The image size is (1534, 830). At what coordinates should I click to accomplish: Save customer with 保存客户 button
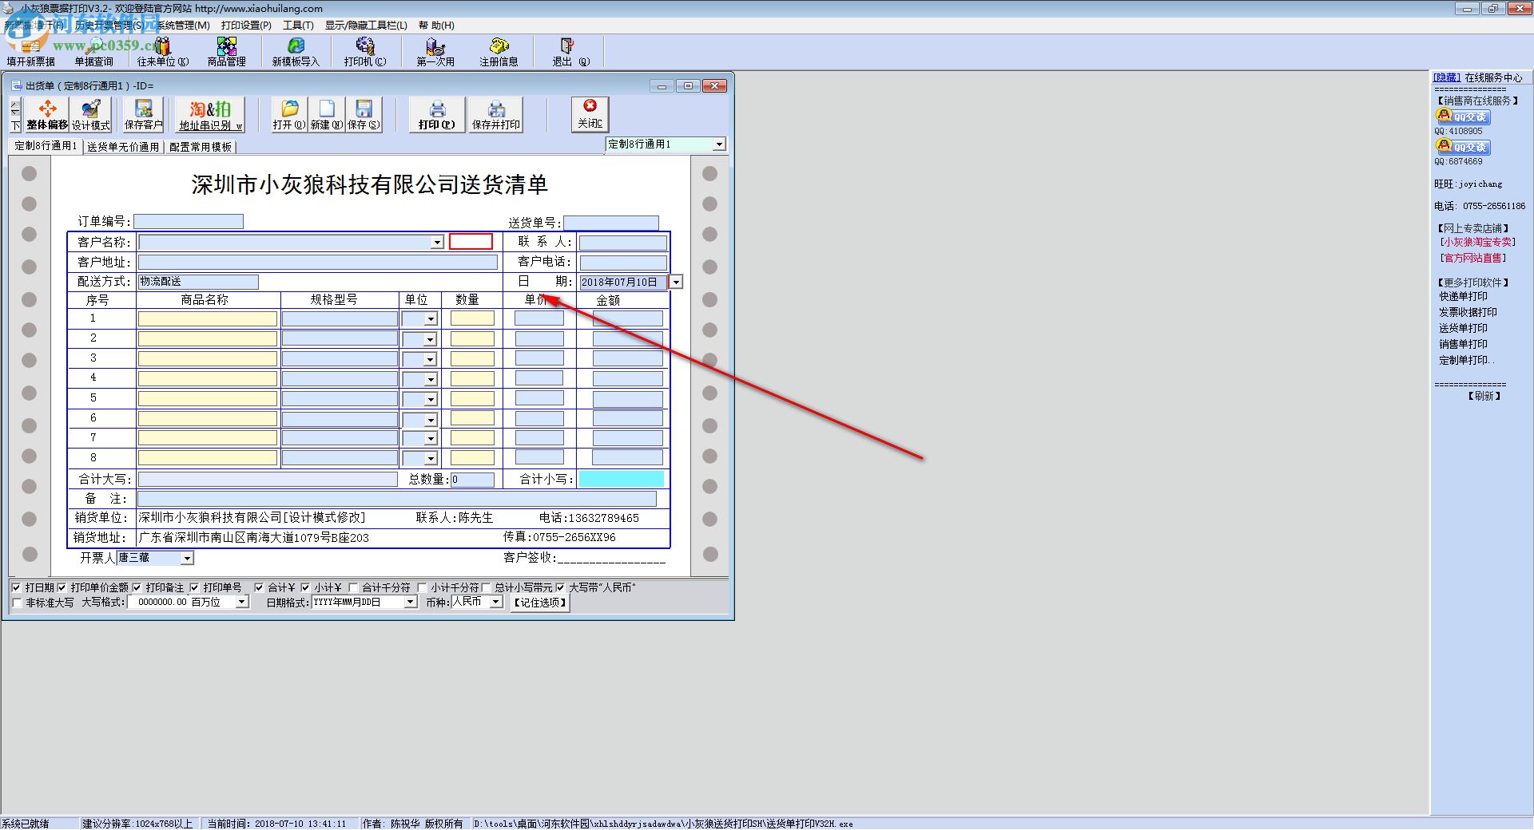tap(144, 115)
